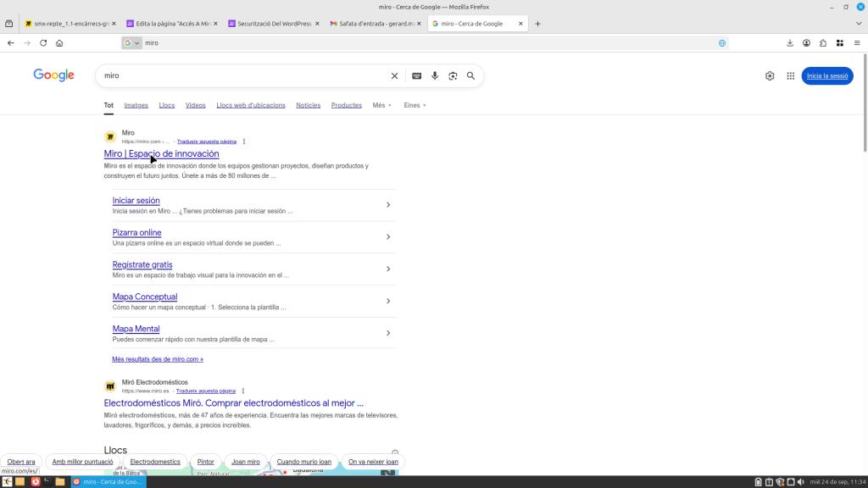
Task: Click the magnifying glass search button
Action: (471, 75)
